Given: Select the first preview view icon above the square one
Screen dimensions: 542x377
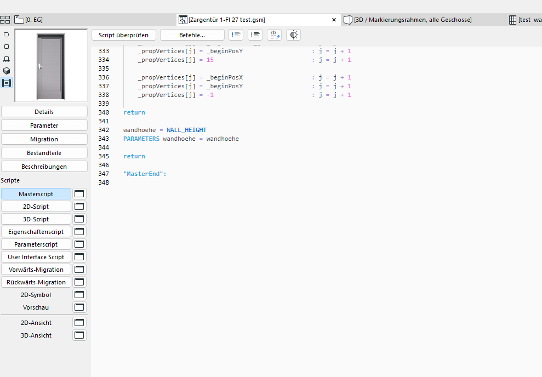Looking at the screenshot, I should pos(6,35).
